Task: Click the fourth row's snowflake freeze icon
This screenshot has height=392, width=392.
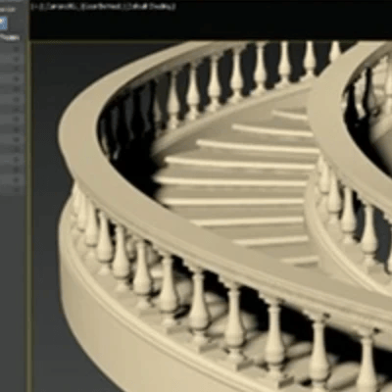Action: tap(16, 79)
